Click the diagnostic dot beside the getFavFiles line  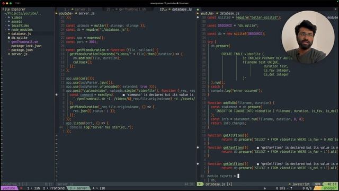click(x=198, y=147)
